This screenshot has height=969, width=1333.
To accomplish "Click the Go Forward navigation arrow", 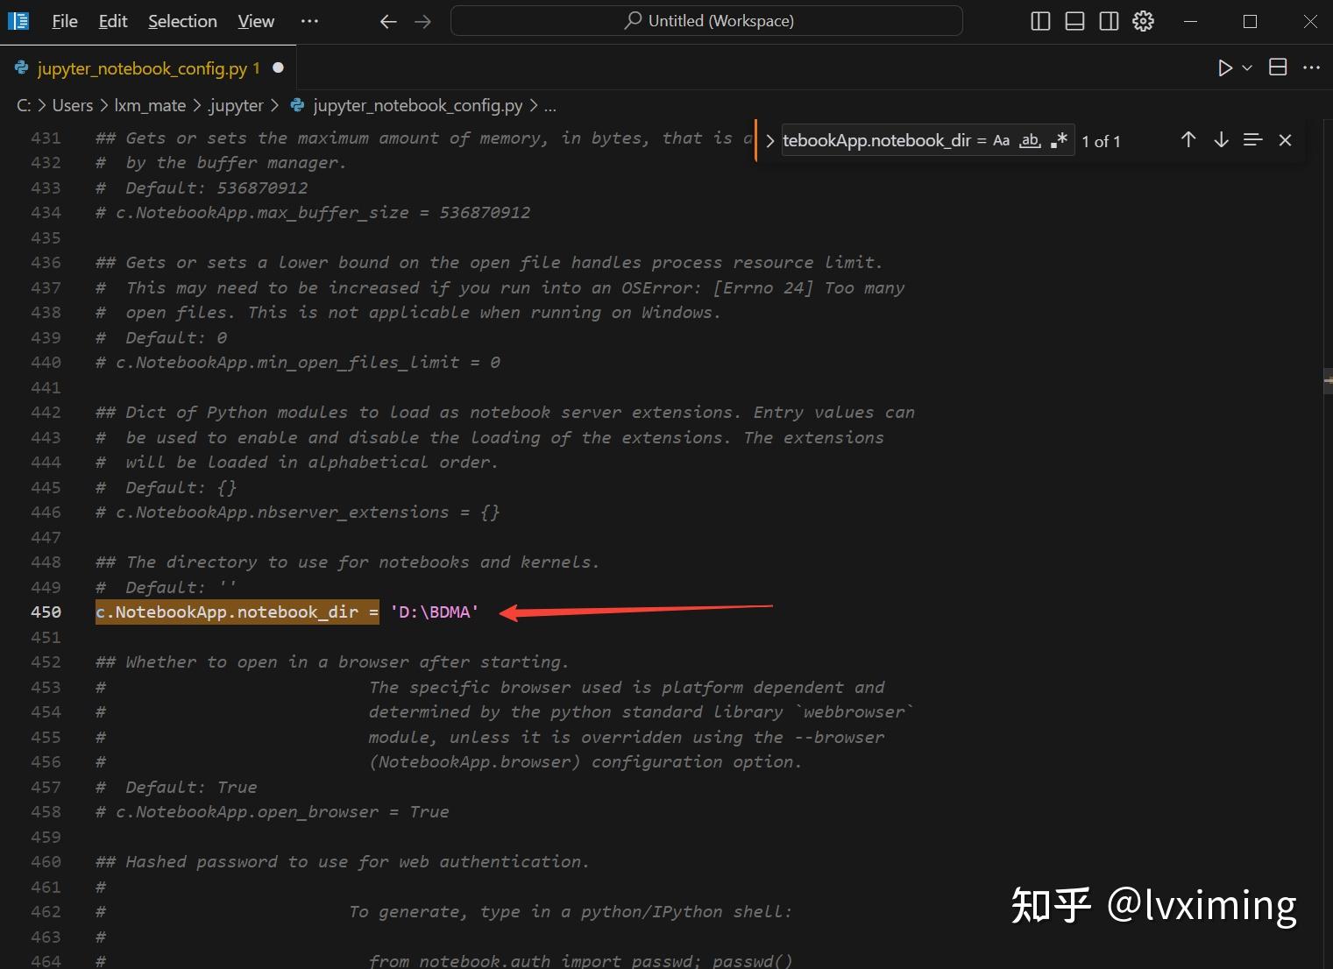I will tap(422, 21).
